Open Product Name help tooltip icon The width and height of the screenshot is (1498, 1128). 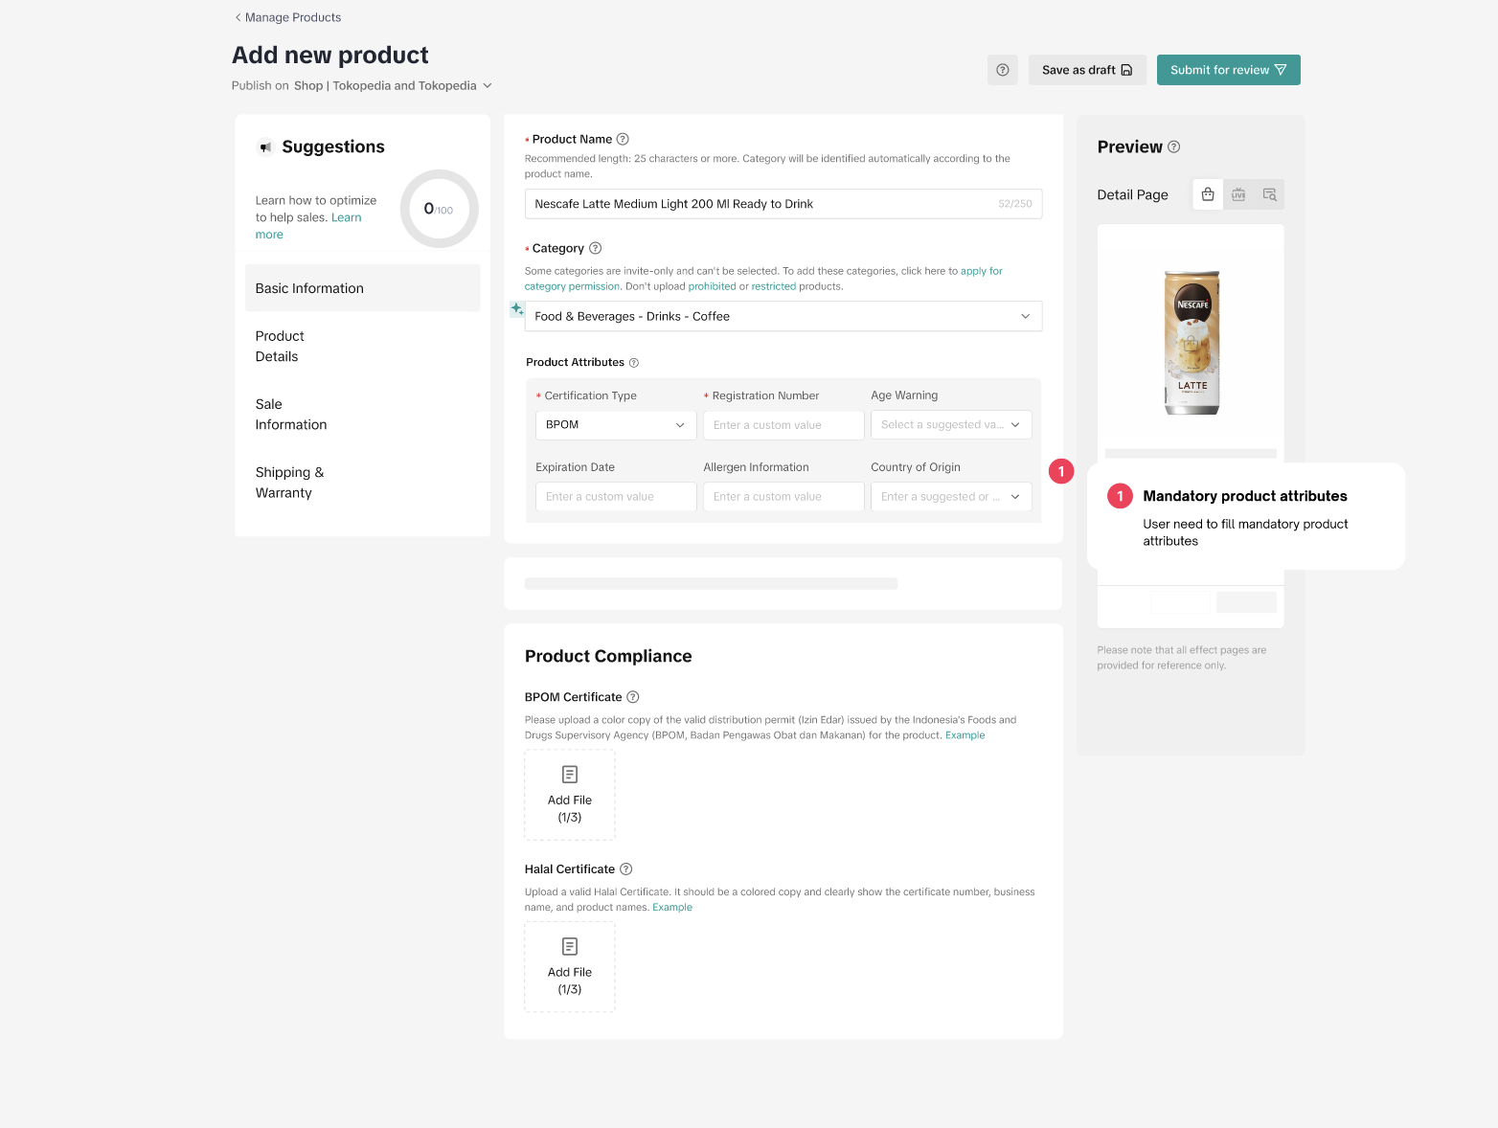click(x=623, y=139)
